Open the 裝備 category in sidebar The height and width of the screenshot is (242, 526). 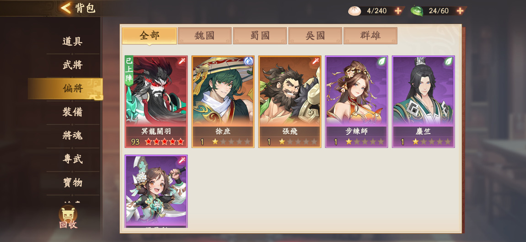pos(72,112)
